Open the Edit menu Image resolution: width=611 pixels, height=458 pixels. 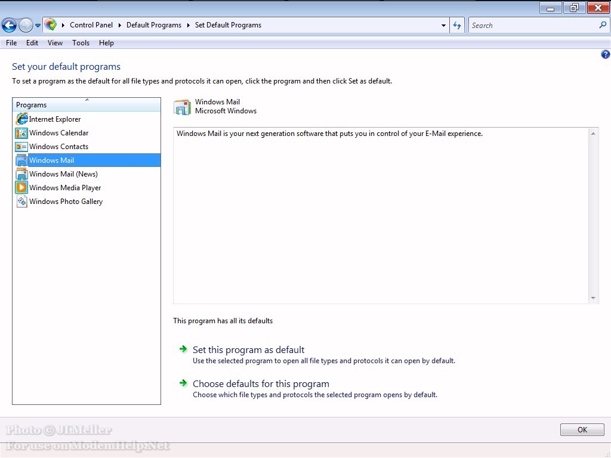pyautogui.click(x=32, y=43)
